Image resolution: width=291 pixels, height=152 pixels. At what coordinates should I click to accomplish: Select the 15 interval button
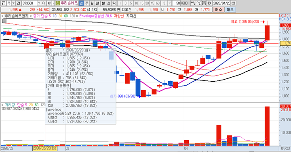(141, 3)
